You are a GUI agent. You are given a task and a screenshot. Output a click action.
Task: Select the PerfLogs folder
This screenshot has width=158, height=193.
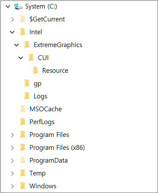[42, 122]
